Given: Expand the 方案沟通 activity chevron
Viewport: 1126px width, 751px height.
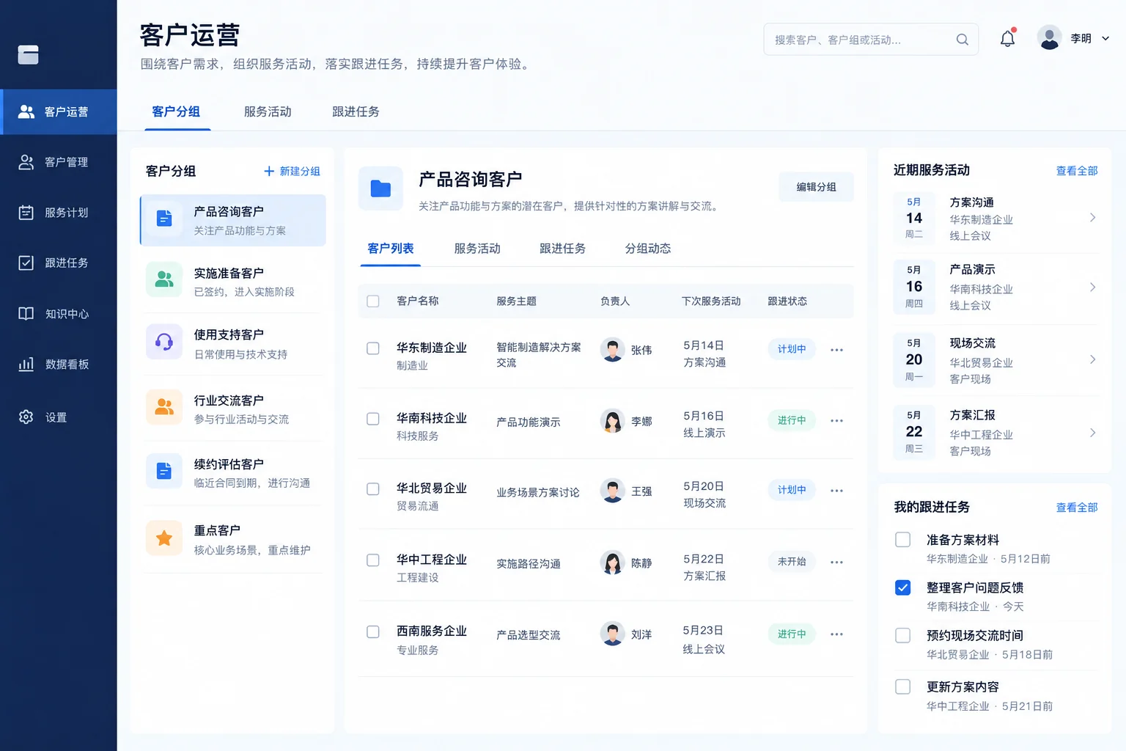Looking at the screenshot, I should (1092, 218).
